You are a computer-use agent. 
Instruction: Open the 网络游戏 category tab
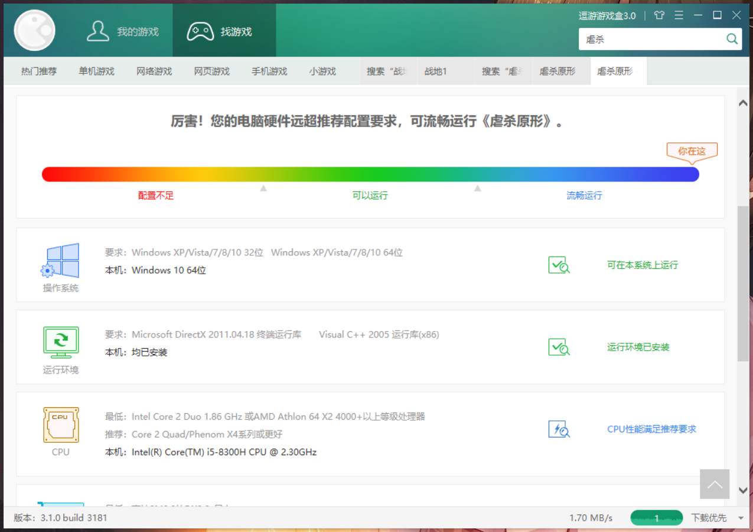tap(154, 71)
